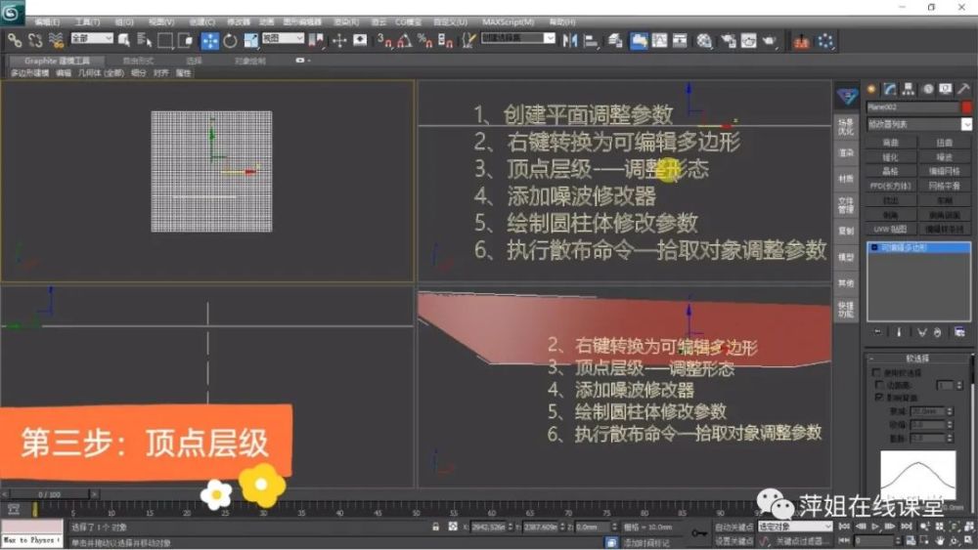Open the named selection sets dropdown
Viewport: 978px width, 550px height.
518,39
